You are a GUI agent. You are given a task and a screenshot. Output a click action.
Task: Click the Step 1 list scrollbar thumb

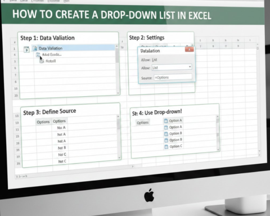(x=117, y=56)
